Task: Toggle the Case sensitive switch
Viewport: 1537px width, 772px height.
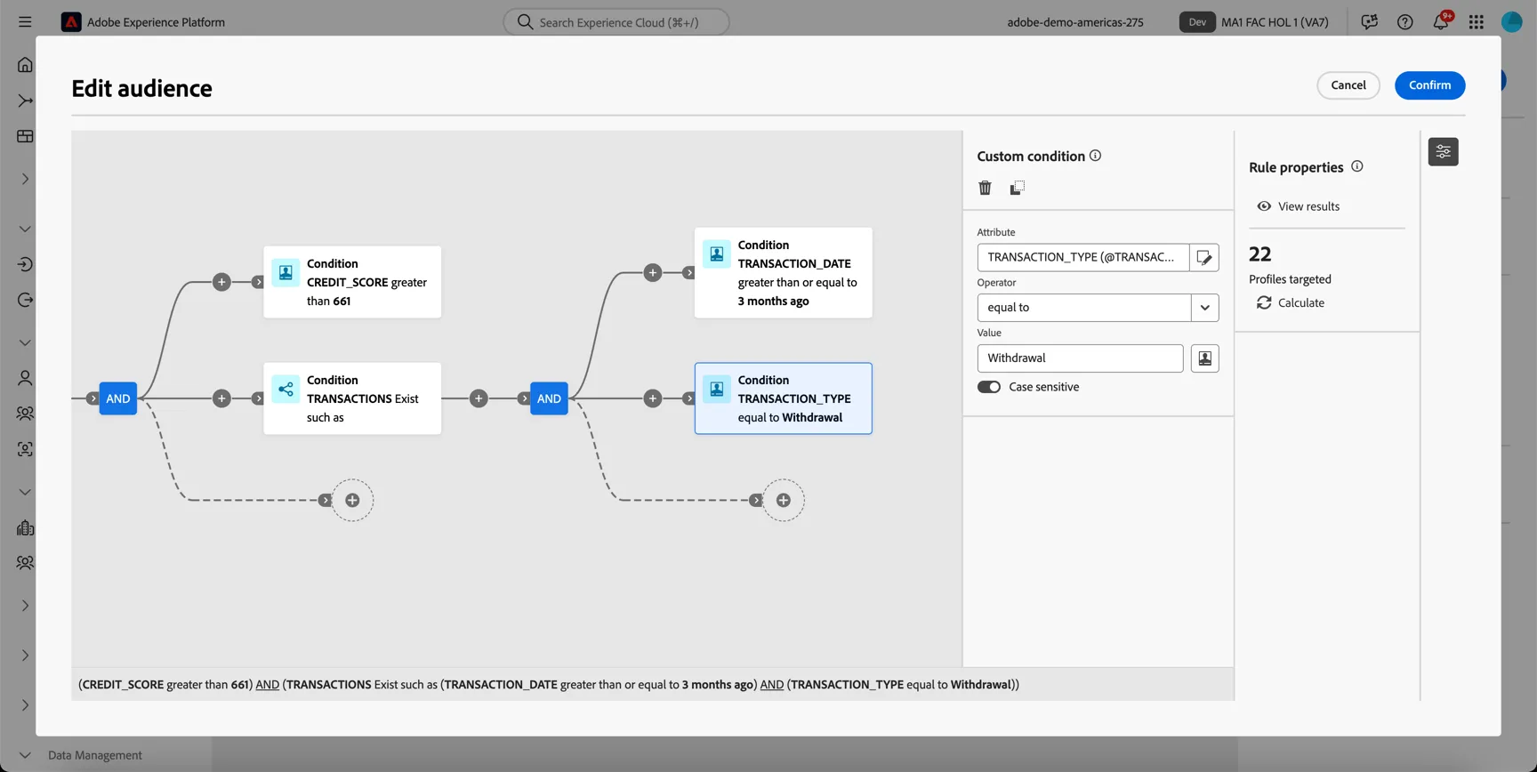Action: (x=989, y=387)
